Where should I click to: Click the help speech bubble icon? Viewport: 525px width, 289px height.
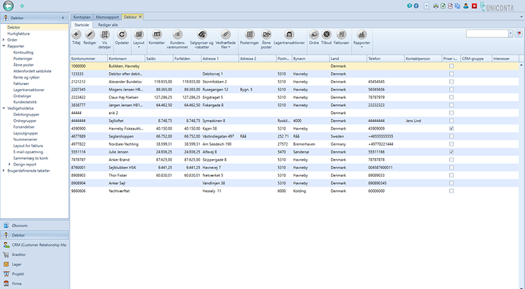pyautogui.click(x=409, y=6)
